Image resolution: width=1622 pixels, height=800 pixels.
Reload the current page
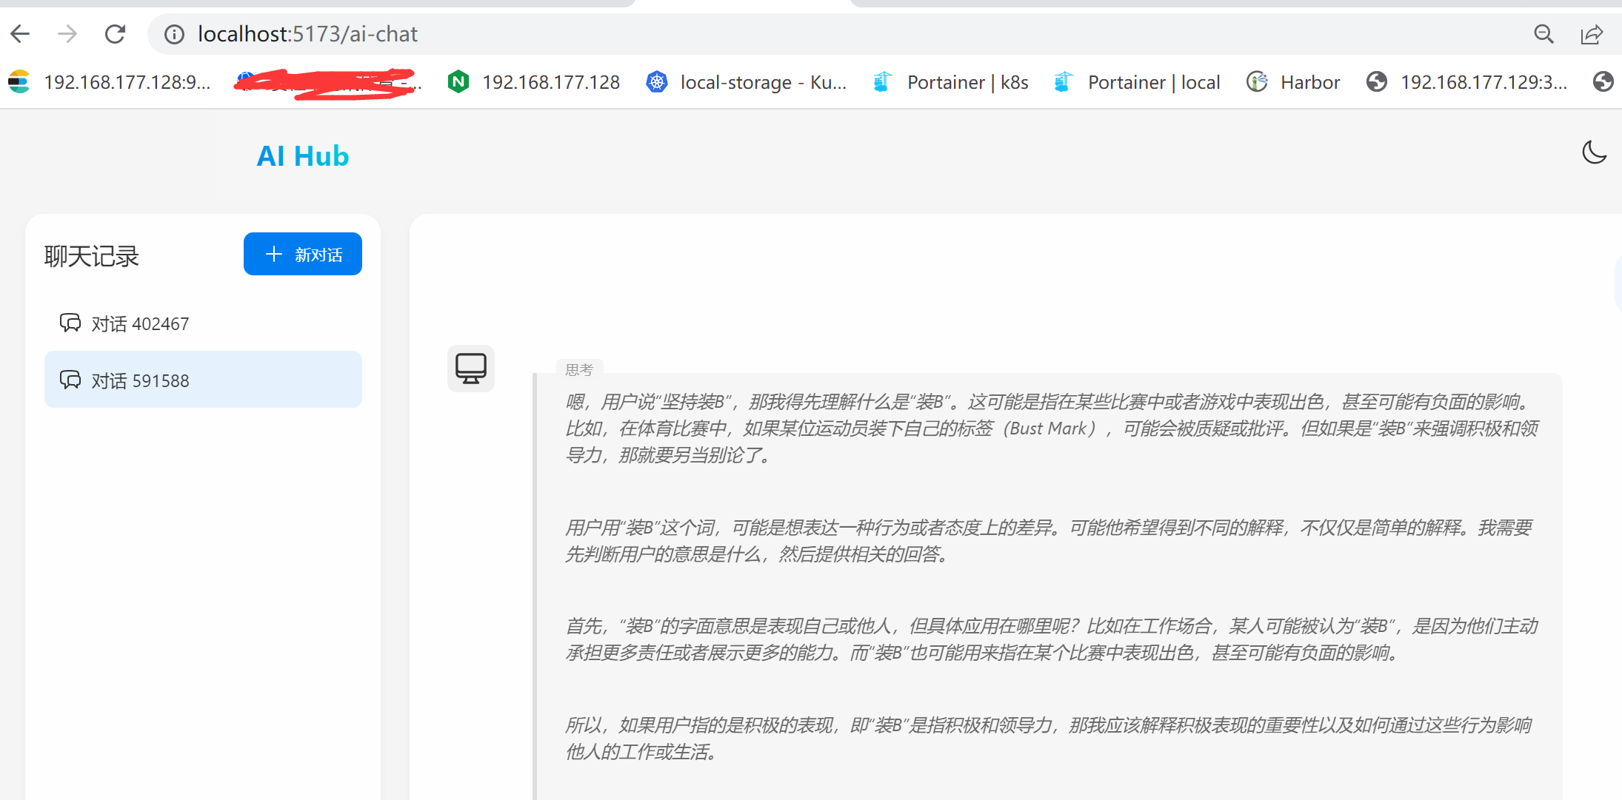116,34
